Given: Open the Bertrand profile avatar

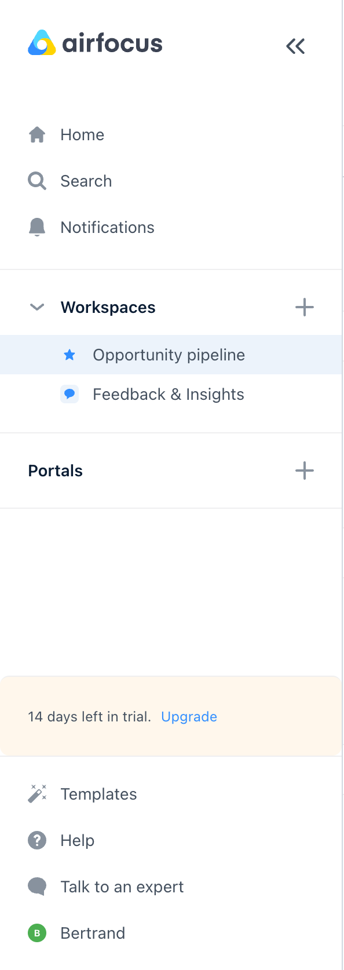Looking at the screenshot, I should click(x=36, y=932).
